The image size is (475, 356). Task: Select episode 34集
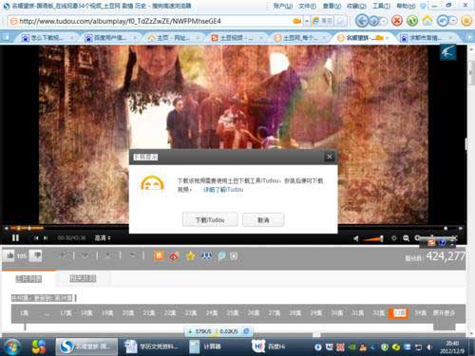click(420, 313)
